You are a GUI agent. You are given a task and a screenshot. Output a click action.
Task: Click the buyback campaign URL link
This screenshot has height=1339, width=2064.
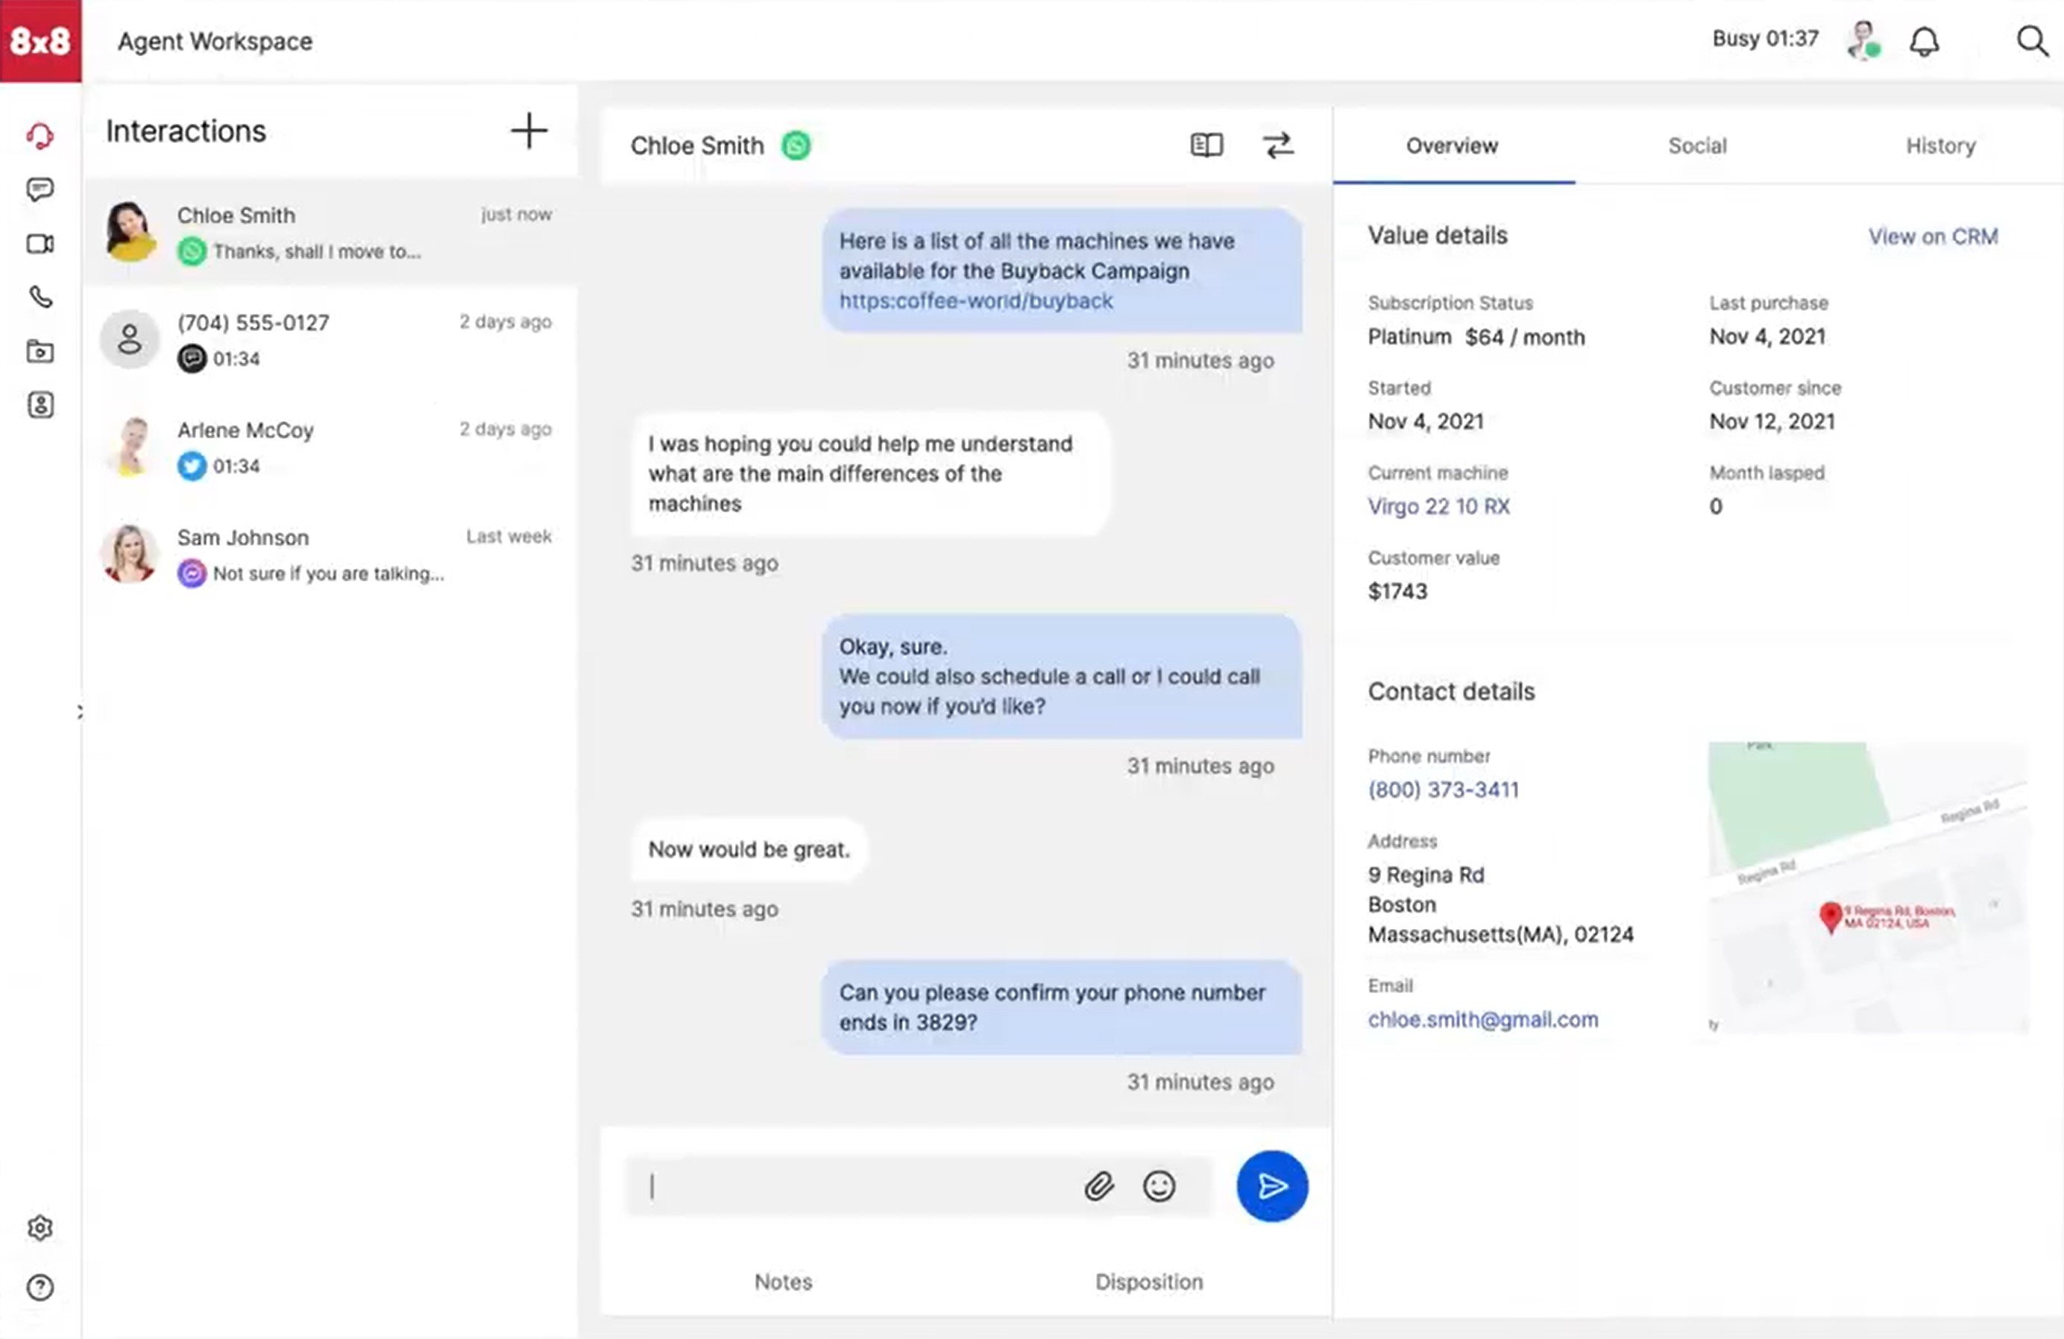(x=976, y=300)
